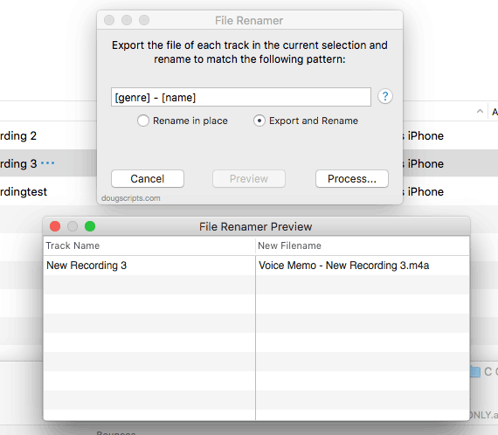
Task: Close the File Renamer Preview window
Action: (55, 226)
